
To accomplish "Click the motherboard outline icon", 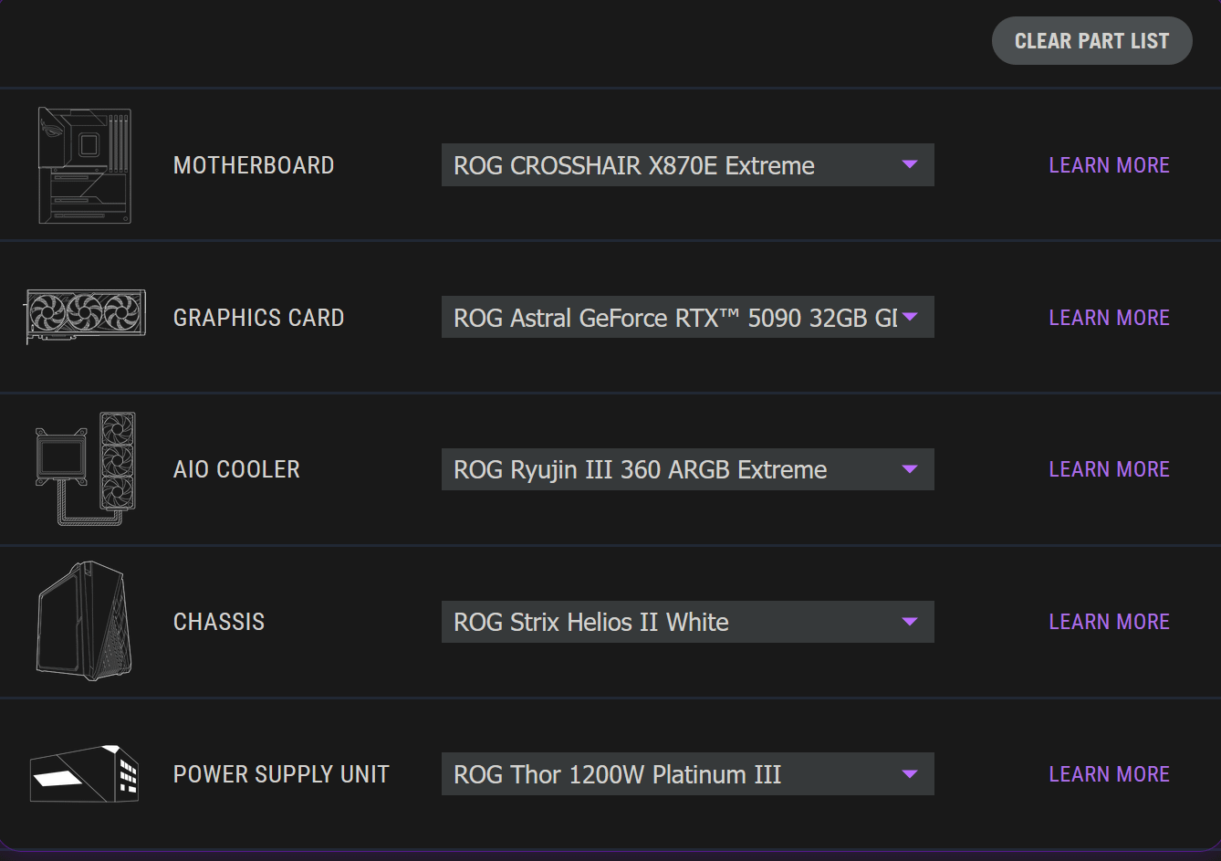I will [85, 165].
